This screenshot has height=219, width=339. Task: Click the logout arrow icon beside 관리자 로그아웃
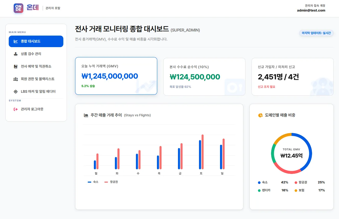click(x=16, y=109)
